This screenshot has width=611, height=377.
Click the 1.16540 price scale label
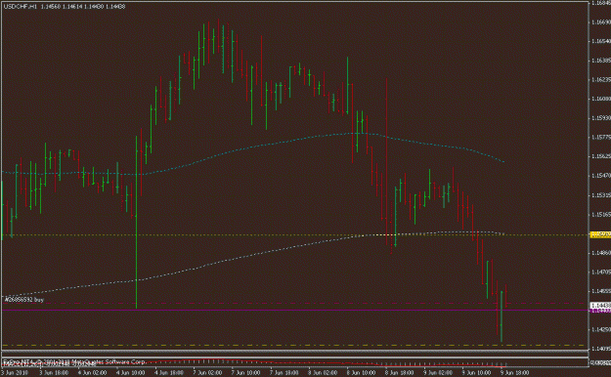point(601,41)
